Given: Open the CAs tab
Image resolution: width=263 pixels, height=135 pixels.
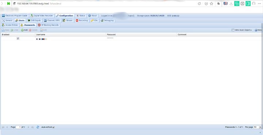Looking at the screenshot, I should (x=94, y=20).
